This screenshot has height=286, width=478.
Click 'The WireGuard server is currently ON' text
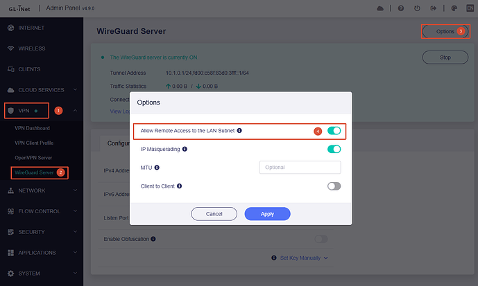pyautogui.click(x=154, y=57)
